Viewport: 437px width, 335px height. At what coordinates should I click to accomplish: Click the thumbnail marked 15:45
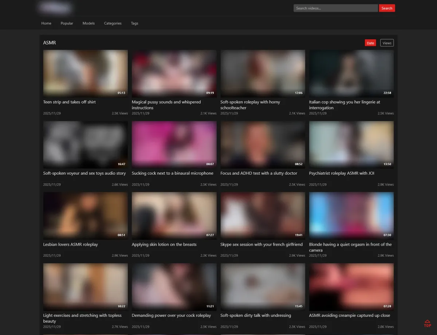tap(263, 286)
